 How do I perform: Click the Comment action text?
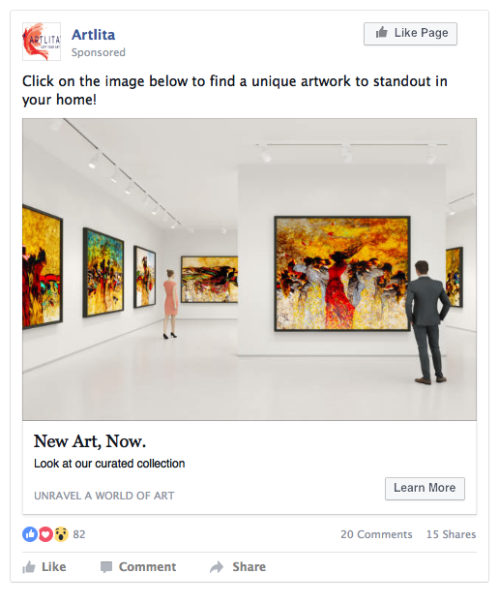(148, 567)
